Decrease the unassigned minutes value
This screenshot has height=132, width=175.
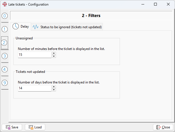click(54, 56)
